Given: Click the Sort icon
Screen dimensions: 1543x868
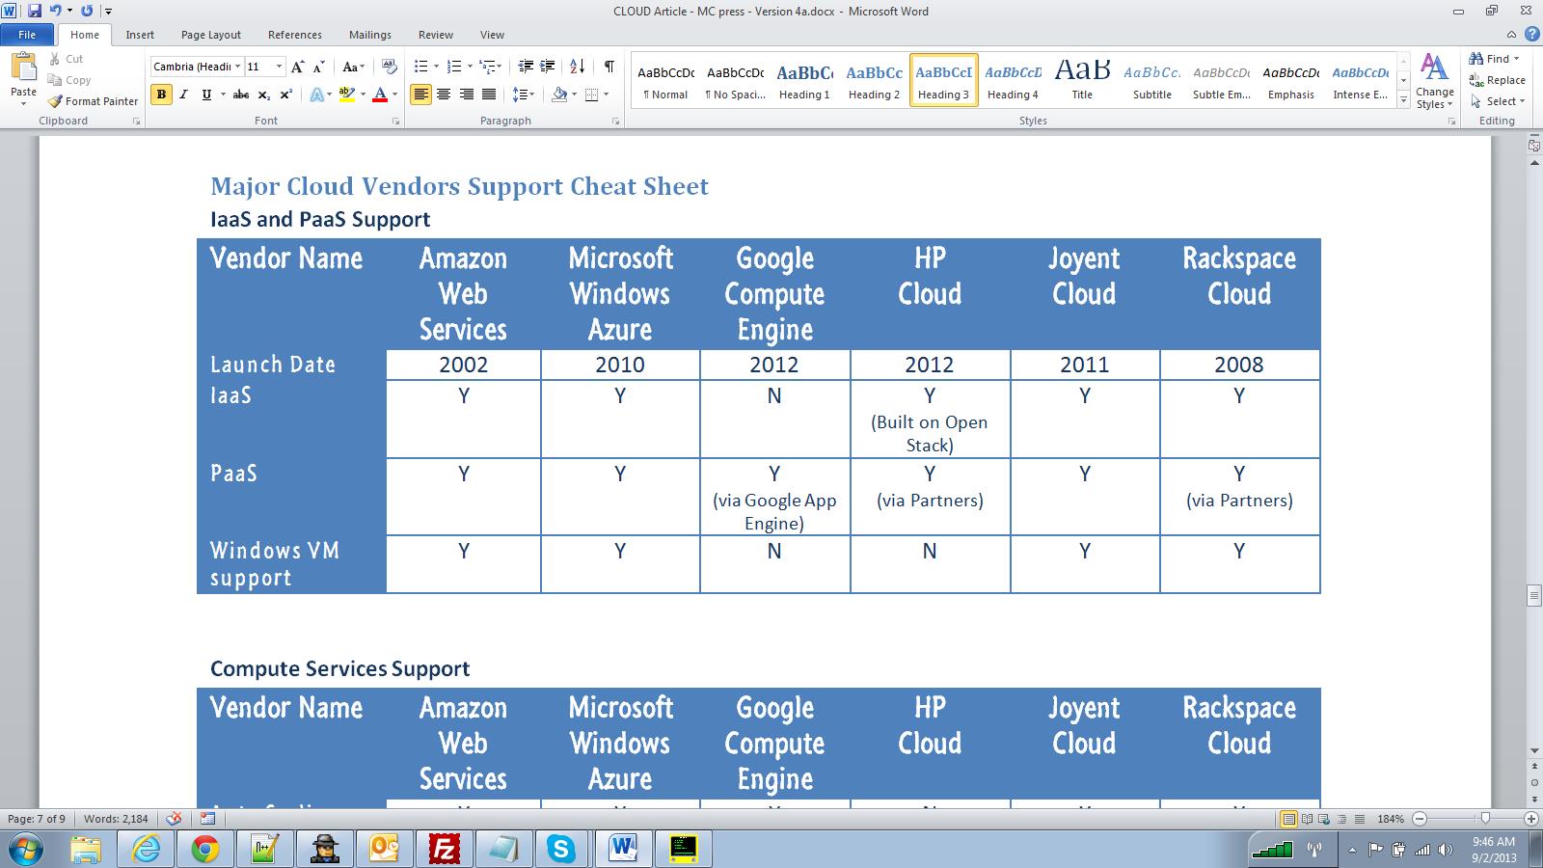Looking at the screenshot, I should (577, 67).
